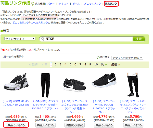Click 商品リンクを作る under 4,699円 item

(x=75, y=125)
